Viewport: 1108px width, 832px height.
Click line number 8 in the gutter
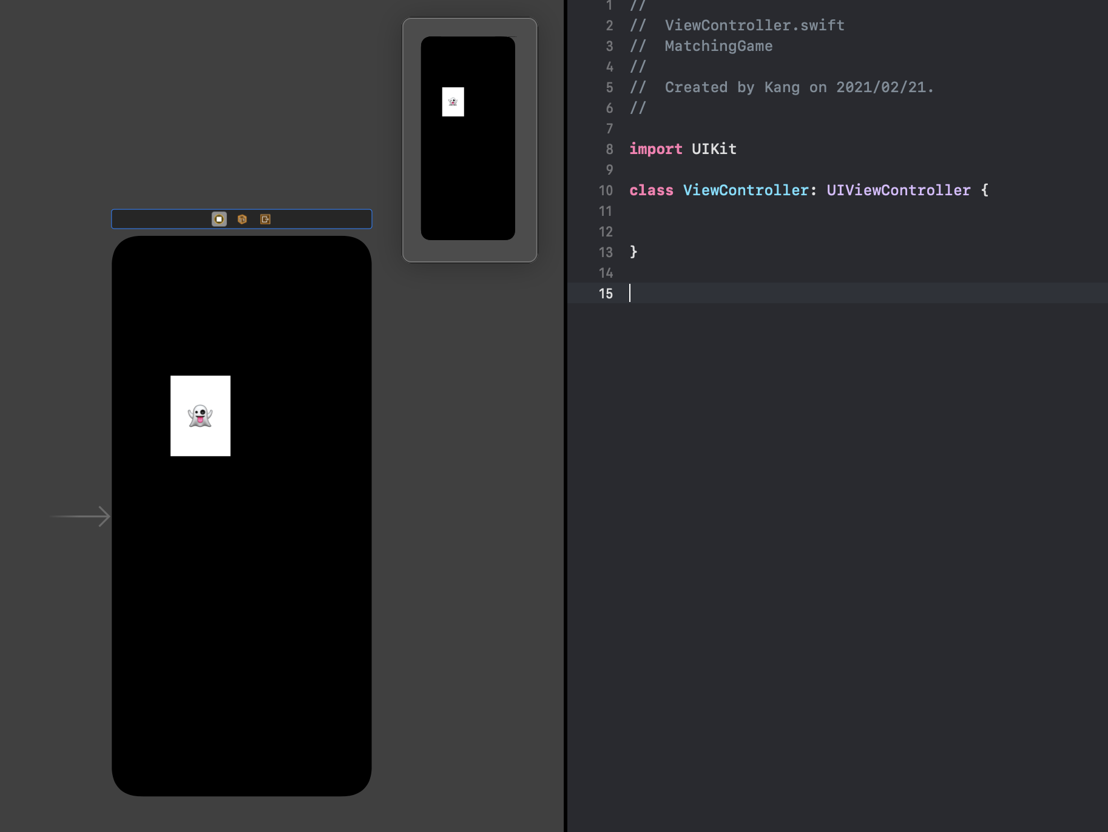[x=609, y=149]
